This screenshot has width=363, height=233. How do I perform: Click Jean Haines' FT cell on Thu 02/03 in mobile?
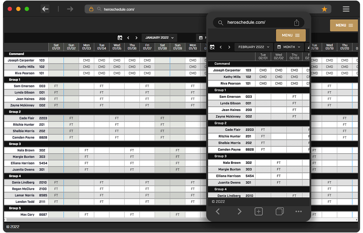[294, 110]
